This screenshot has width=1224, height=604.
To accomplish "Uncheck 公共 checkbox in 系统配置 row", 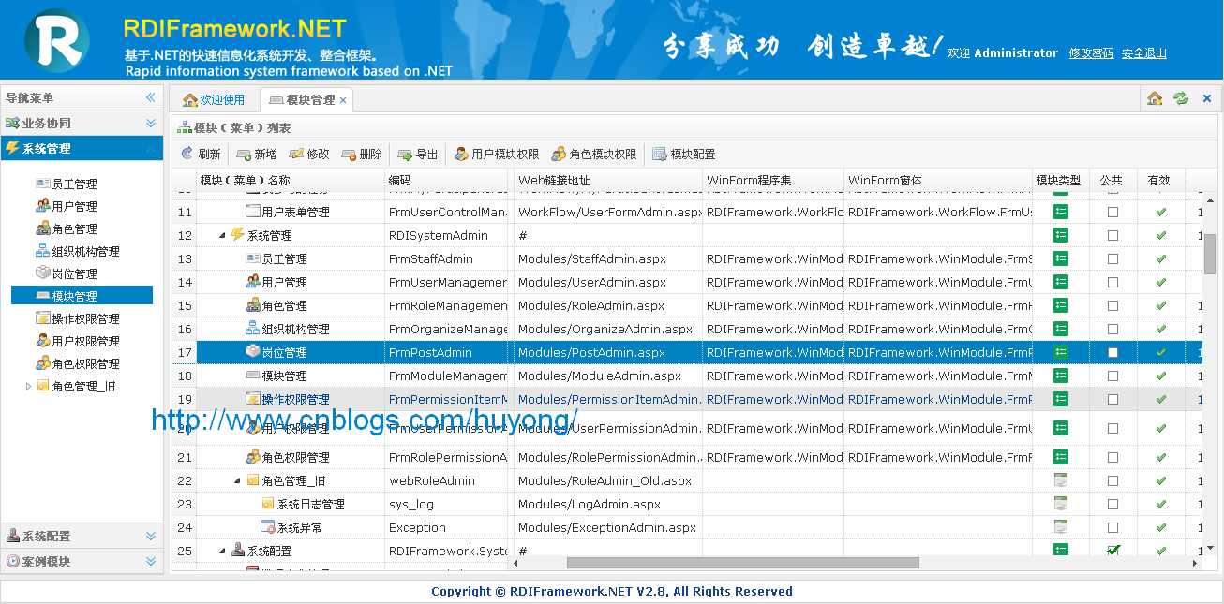I will click(x=1112, y=551).
